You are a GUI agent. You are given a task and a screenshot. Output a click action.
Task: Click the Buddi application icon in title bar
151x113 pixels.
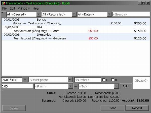3,3
